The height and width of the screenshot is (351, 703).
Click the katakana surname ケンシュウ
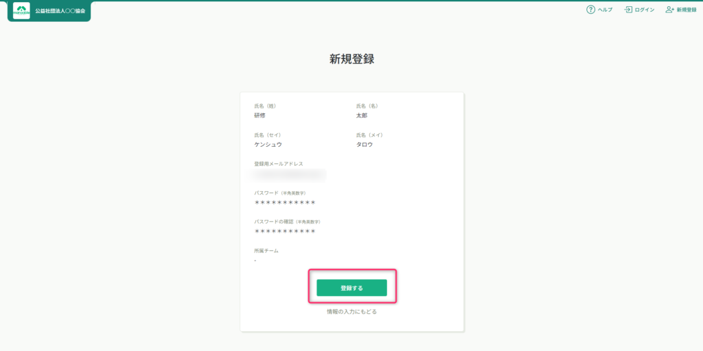click(x=268, y=145)
